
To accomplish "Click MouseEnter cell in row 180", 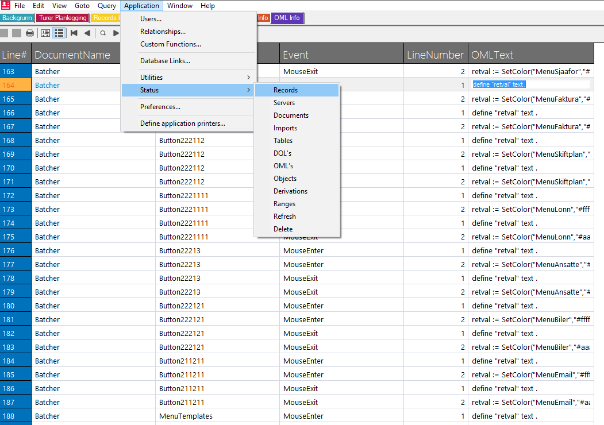I will point(342,306).
